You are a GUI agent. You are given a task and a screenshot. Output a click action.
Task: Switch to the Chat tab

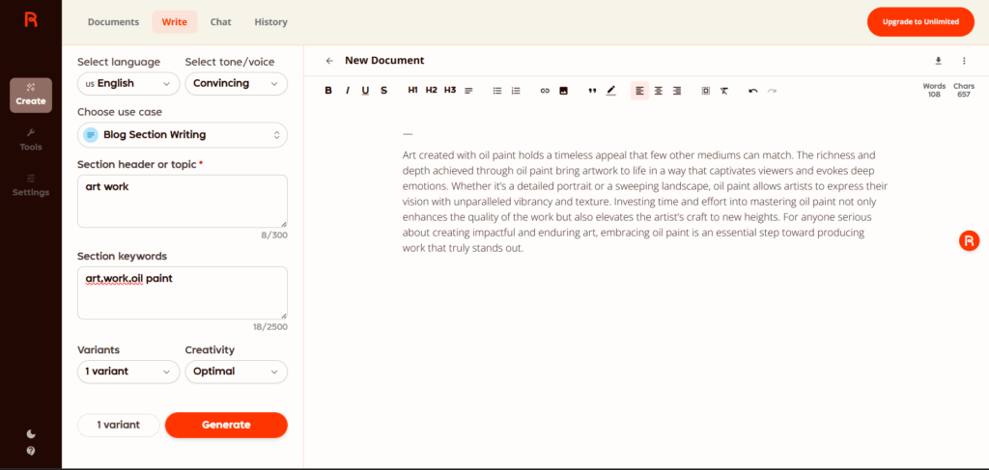221,22
